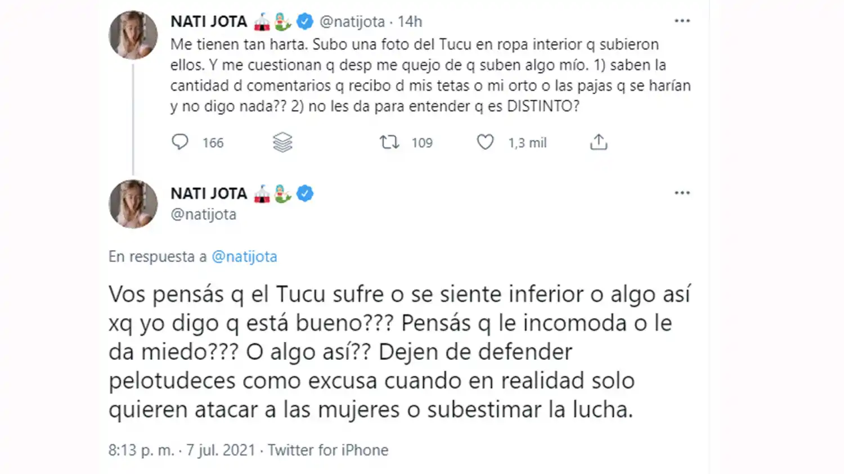Toggle reply counter showing 166
This screenshot has width=844, height=474.
pyautogui.click(x=180, y=142)
